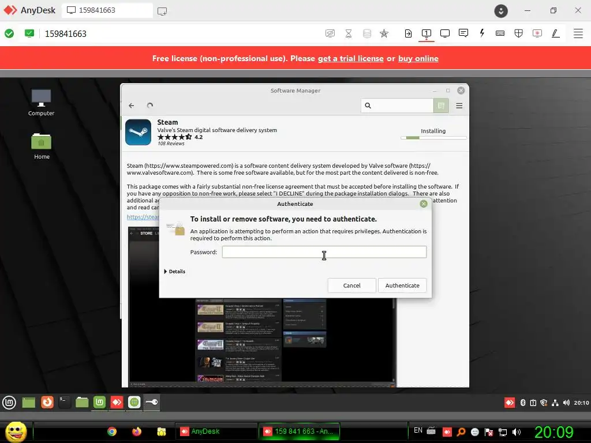591x443 pixels.
Task: Open the host start button smiley icon
Action: tap(16, 431)
